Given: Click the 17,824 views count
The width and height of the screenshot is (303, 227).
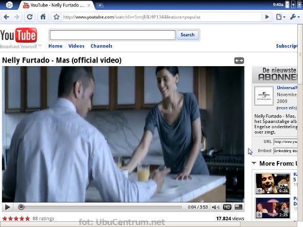Looking at the screenshot, I should 230,218.
